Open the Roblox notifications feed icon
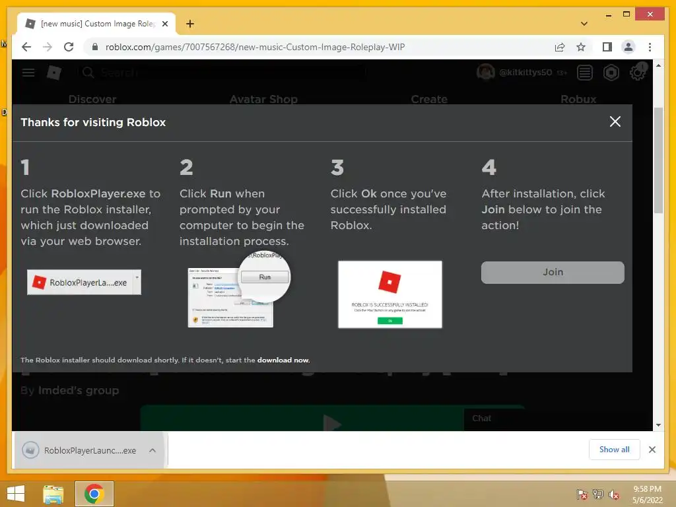The image size is (676, 507). tap(585, 73)
